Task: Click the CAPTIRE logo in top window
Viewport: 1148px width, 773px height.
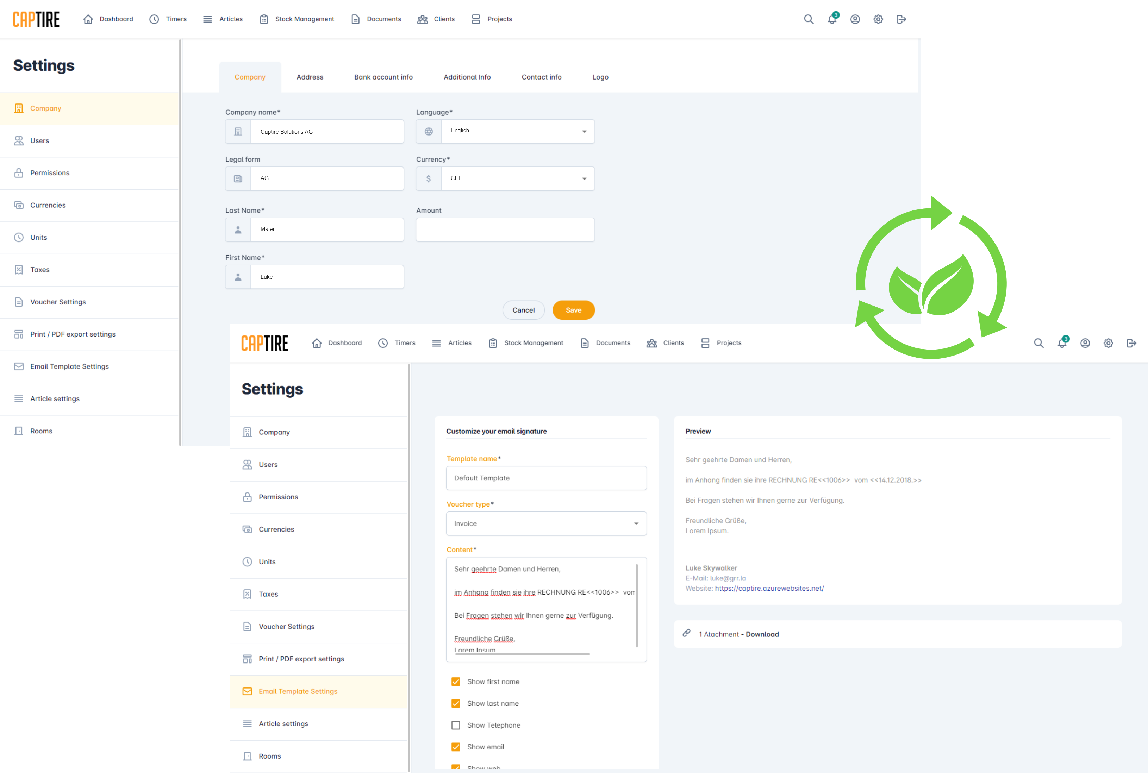Action: 36,19
